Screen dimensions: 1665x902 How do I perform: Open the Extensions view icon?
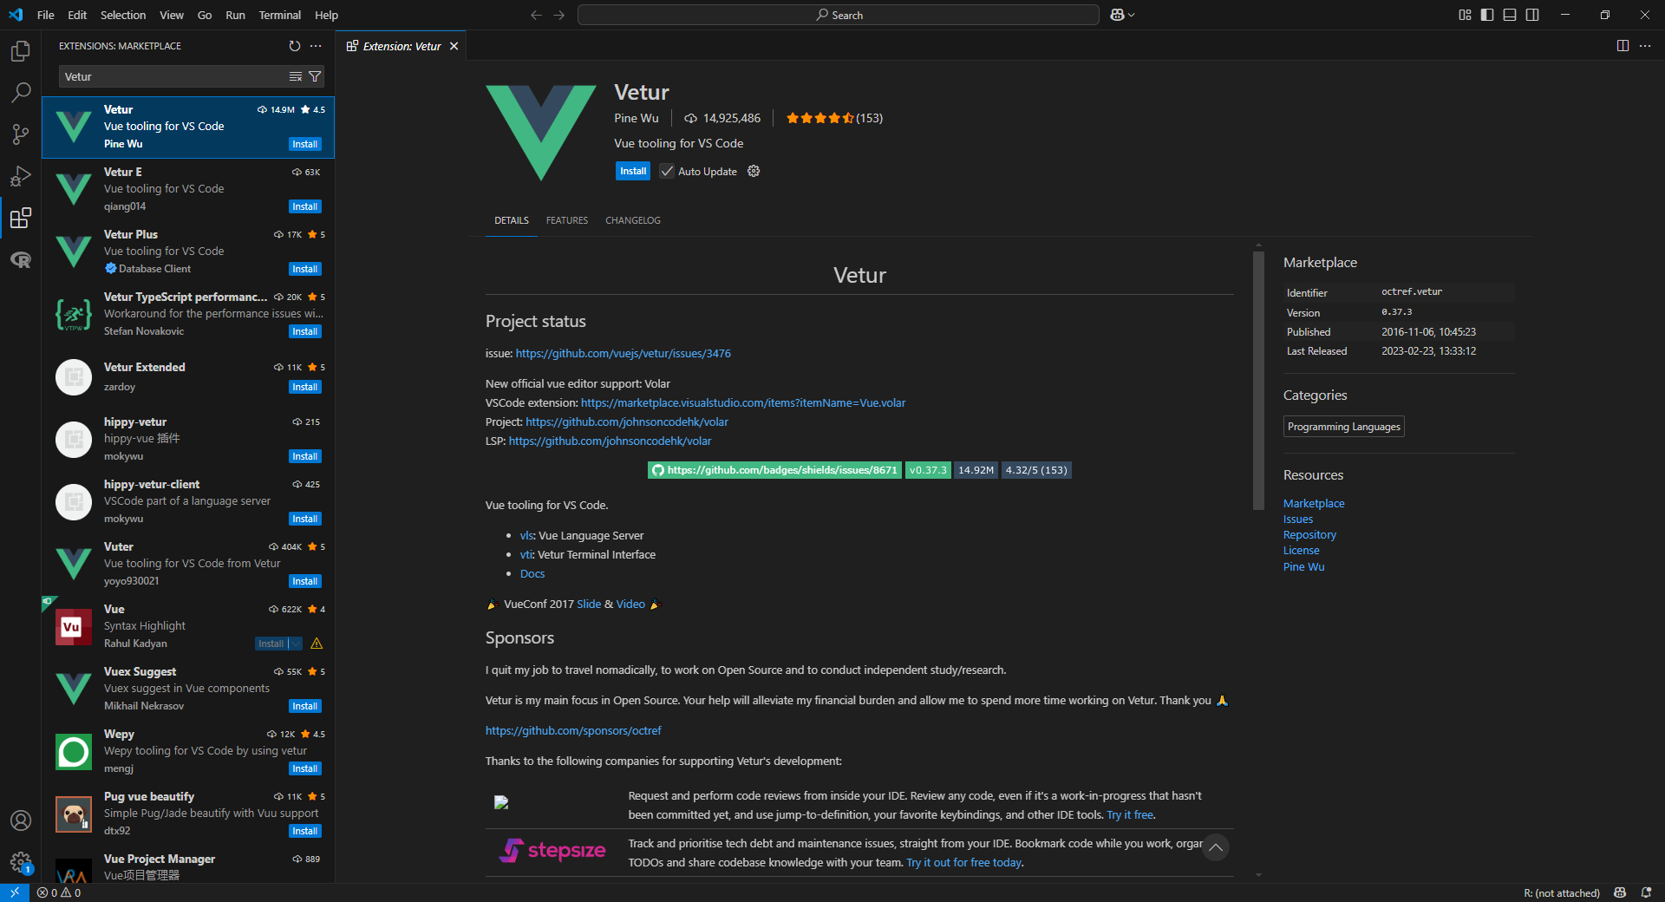point(20,218)
